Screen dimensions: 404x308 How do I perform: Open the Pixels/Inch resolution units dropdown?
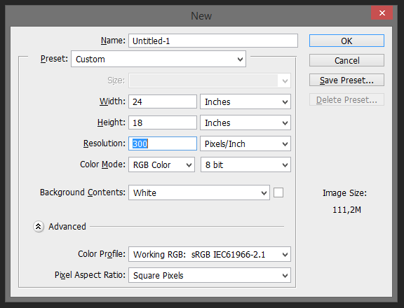[245, 143]
